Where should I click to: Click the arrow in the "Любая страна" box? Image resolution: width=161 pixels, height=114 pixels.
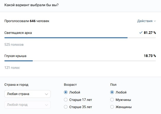(46, 94)
